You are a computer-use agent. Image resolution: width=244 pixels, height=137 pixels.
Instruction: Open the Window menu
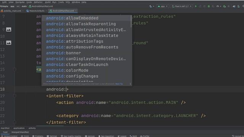pyautogui.click(x=76, y=2)
